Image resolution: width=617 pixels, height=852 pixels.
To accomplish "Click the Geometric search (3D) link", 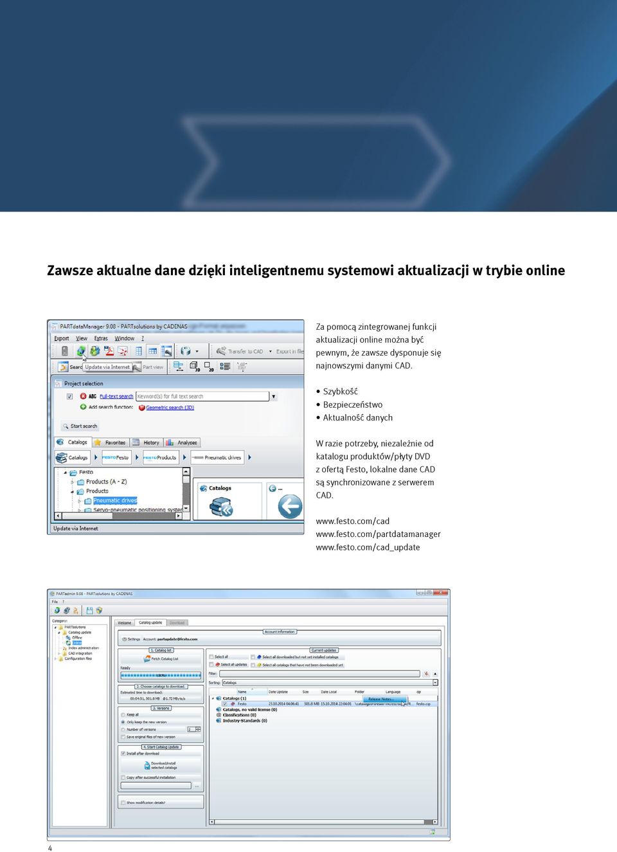I will [x=170, y=408].
